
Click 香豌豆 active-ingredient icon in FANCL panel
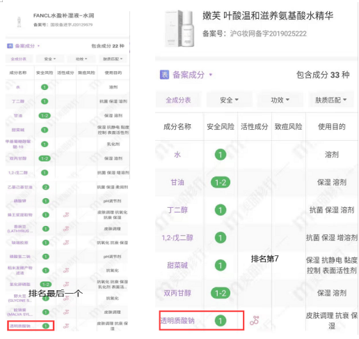[66, 229]
